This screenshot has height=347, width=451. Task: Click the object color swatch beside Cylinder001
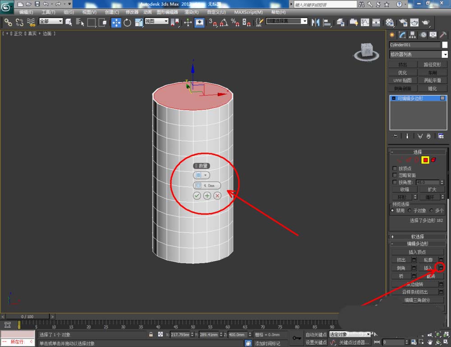click(x=445, y=45)
